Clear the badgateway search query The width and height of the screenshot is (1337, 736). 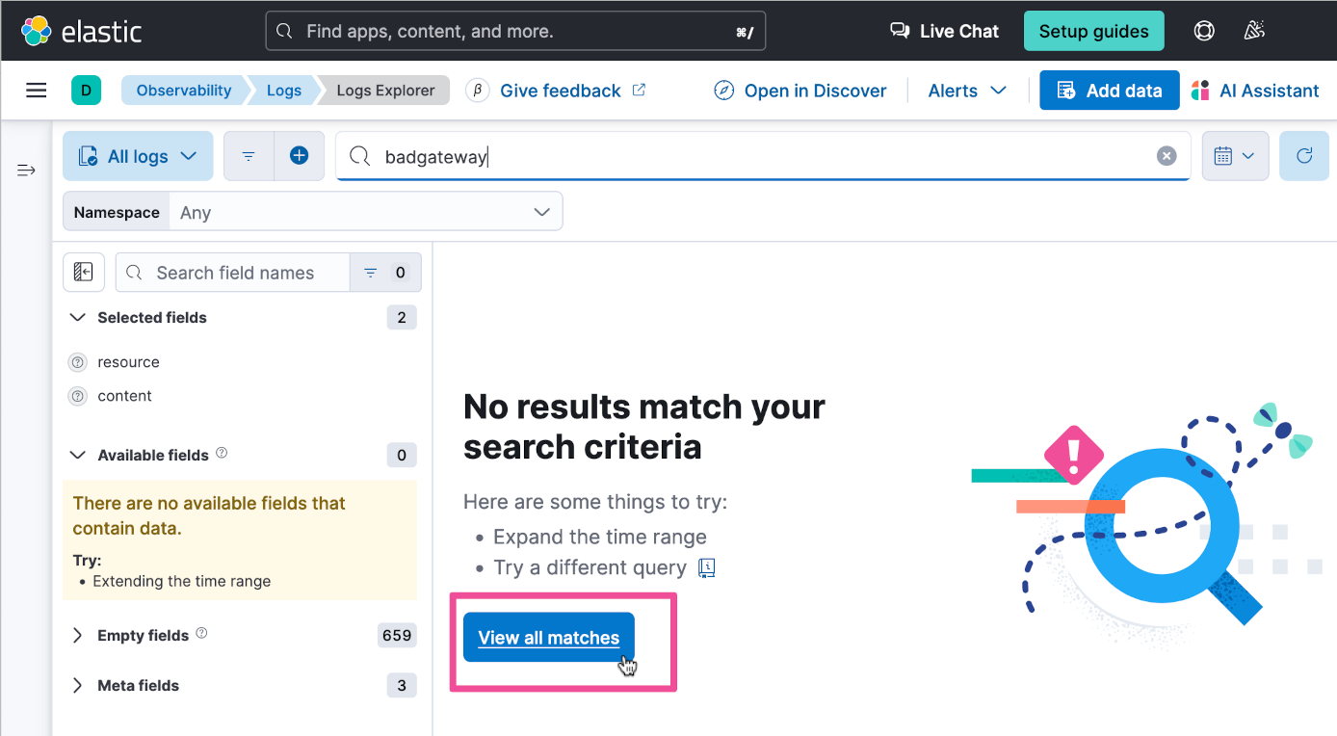click(x=1166, y=156)
